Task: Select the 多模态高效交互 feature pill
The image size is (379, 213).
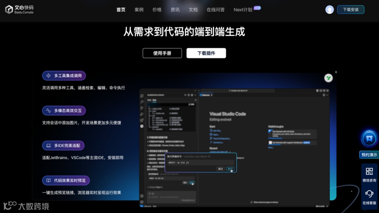Action: tap(64, 110)
